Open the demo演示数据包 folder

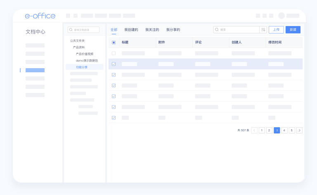(x=87, y=60)
